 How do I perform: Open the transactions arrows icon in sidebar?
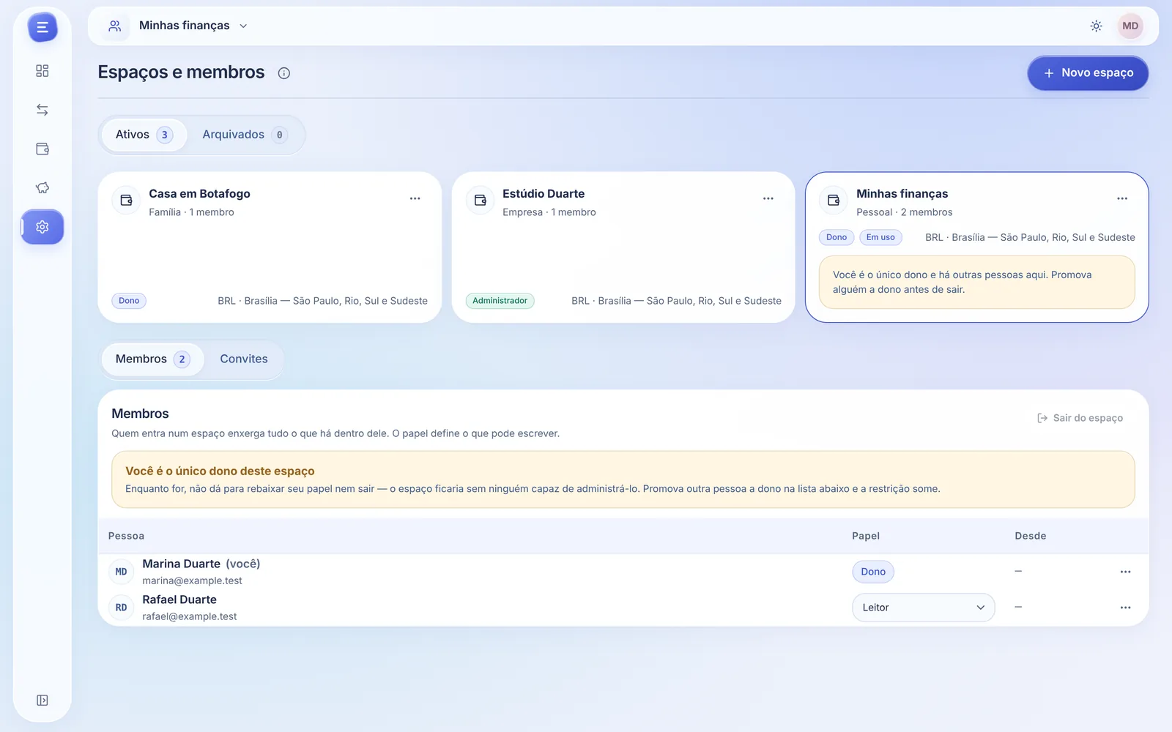tap(42, 110)
